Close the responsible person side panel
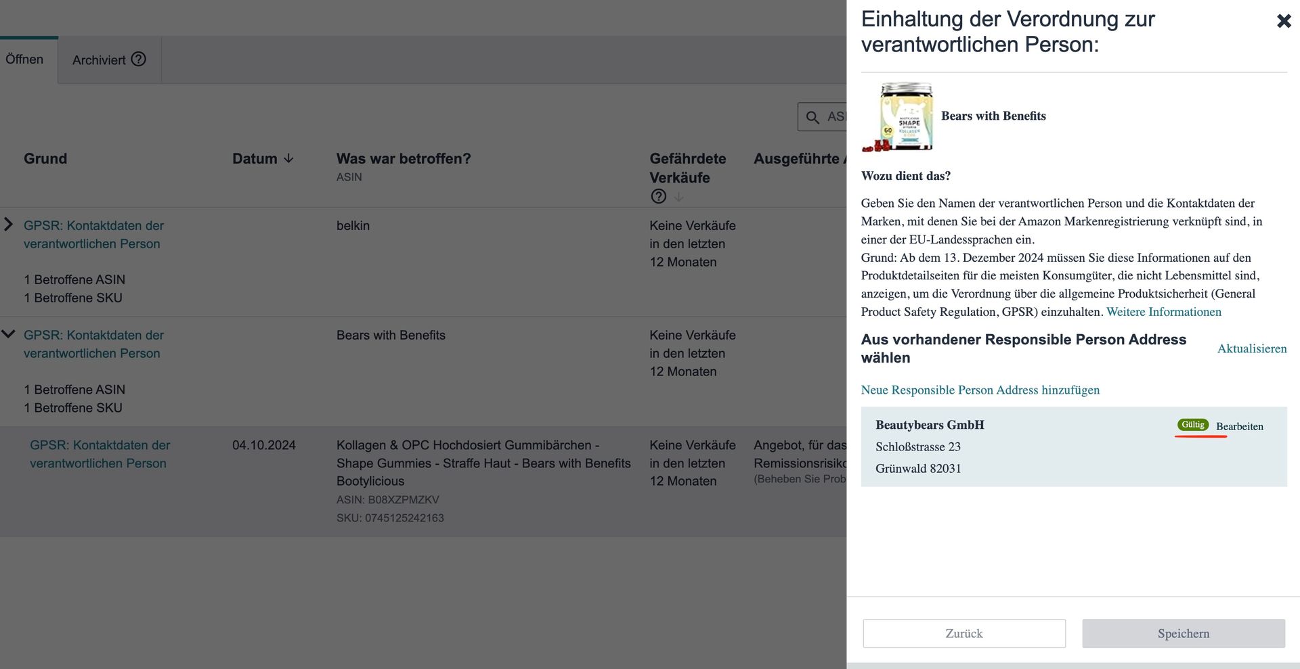 tap(1283, 21)
